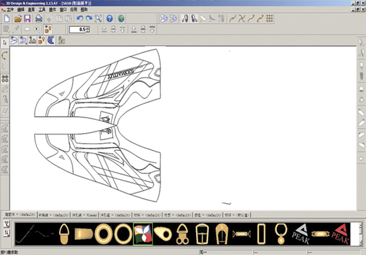
Task: Create a new document with the blank page icon
Action: (7, 19)
